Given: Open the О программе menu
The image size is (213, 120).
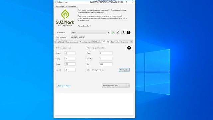Looking at the screenshot, I should [71, 6].
